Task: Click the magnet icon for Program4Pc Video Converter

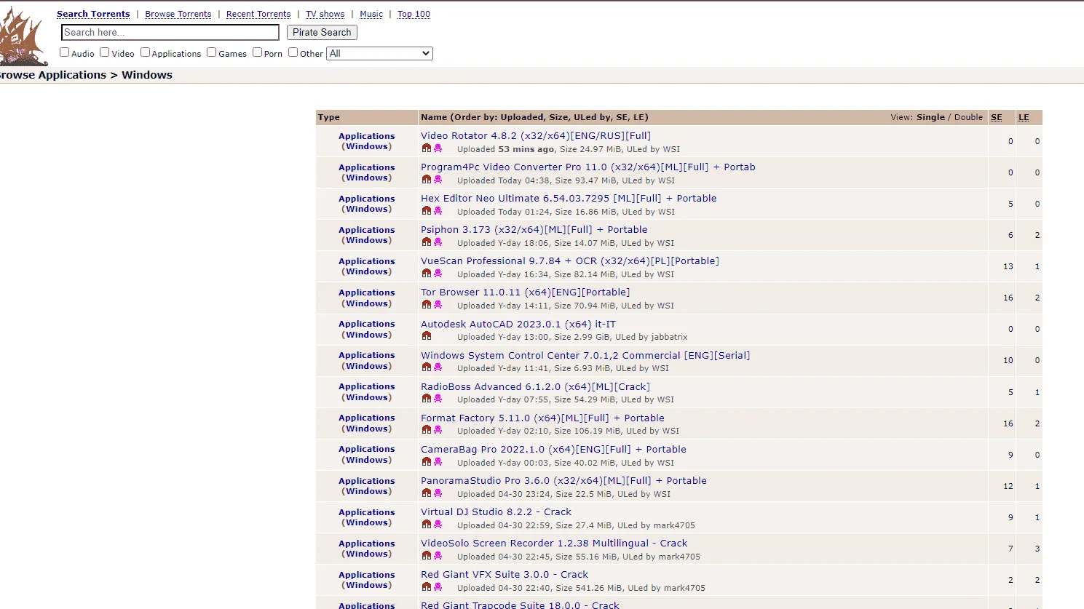Action: 427,180
